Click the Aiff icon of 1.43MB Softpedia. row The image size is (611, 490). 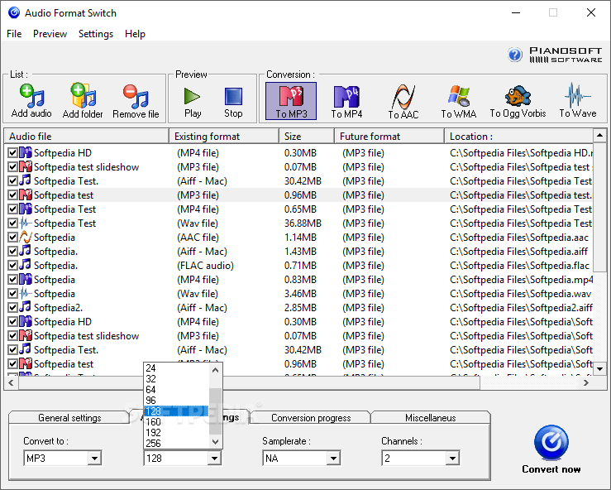26,251
